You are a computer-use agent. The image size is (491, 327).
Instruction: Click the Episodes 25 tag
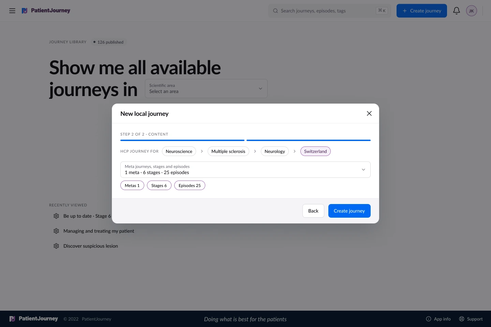(x=190, y=185)
